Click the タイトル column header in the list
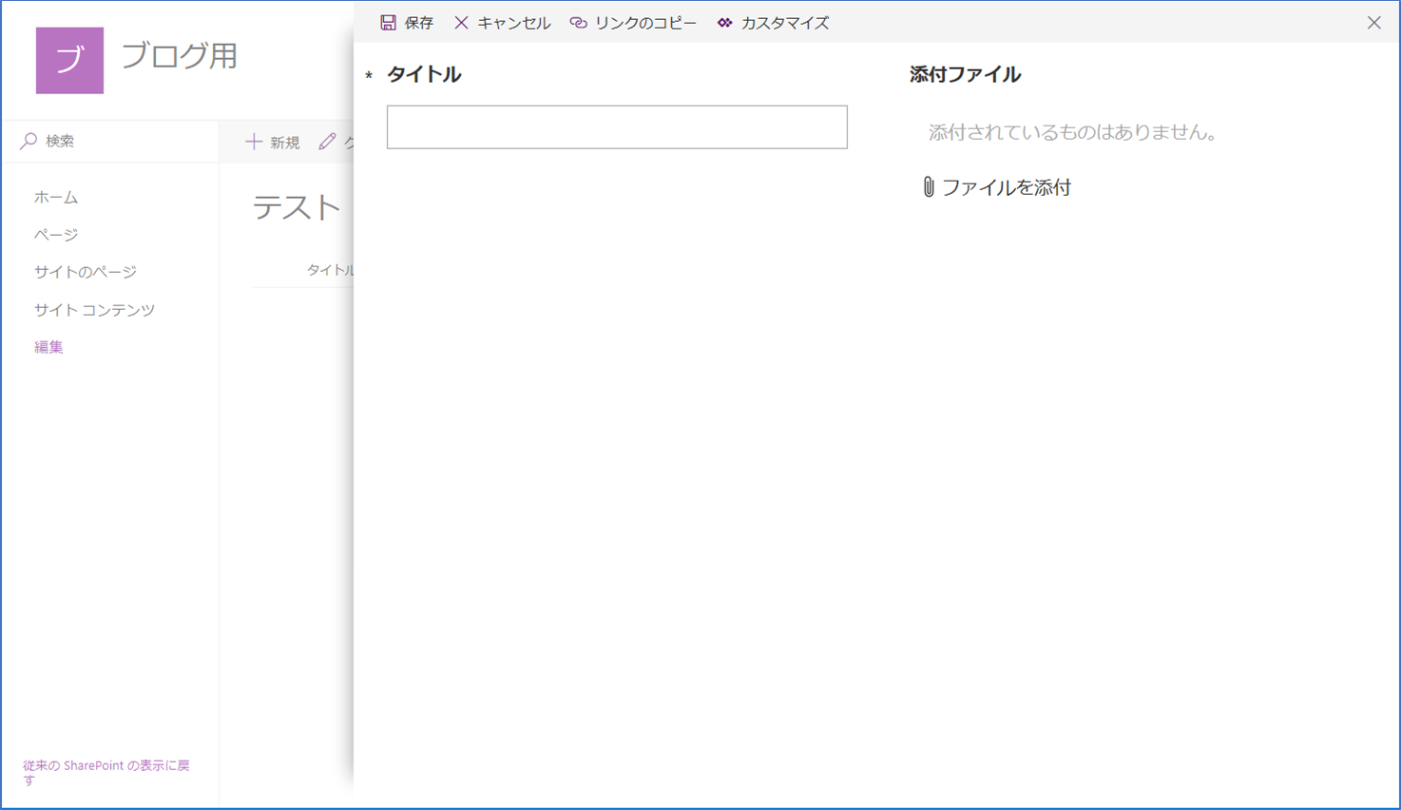This screenshot has height=810, width=1401. [x=329, y=270]
